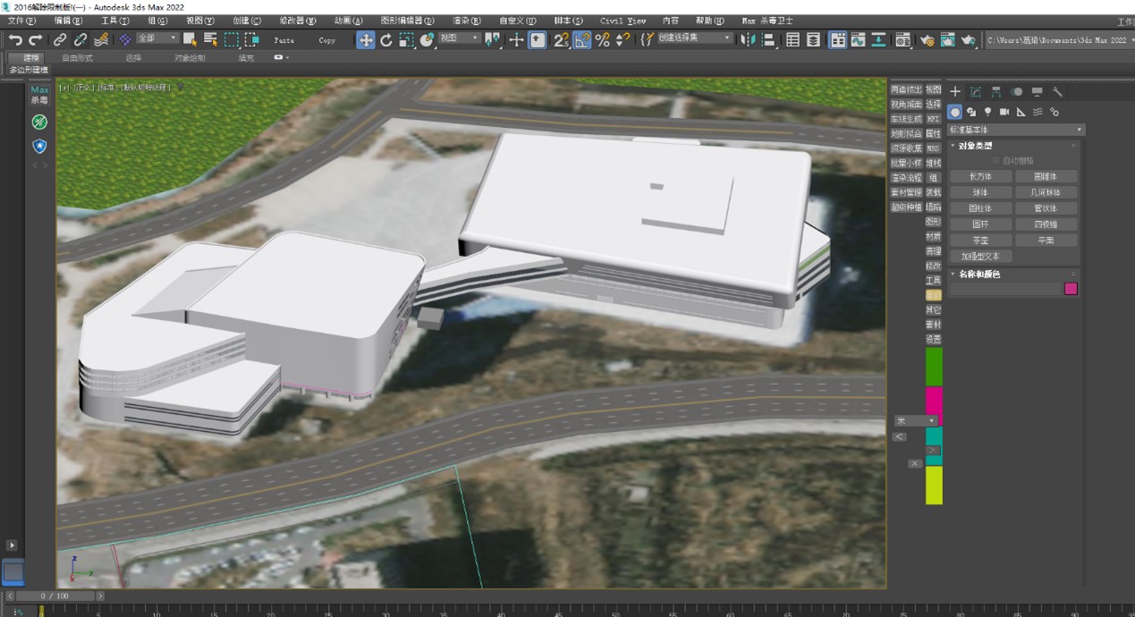Toggle the percent snap button
The height and width of the screenshot is (617, 1135).
click(603, 40)
